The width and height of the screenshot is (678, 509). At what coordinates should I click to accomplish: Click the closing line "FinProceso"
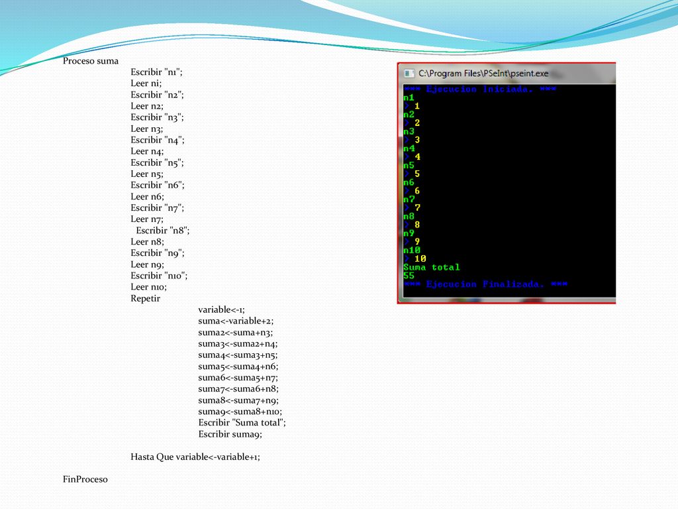coord(85,479)
